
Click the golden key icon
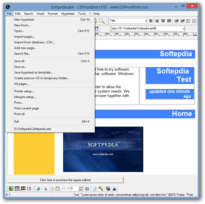(x=101, y=189)
